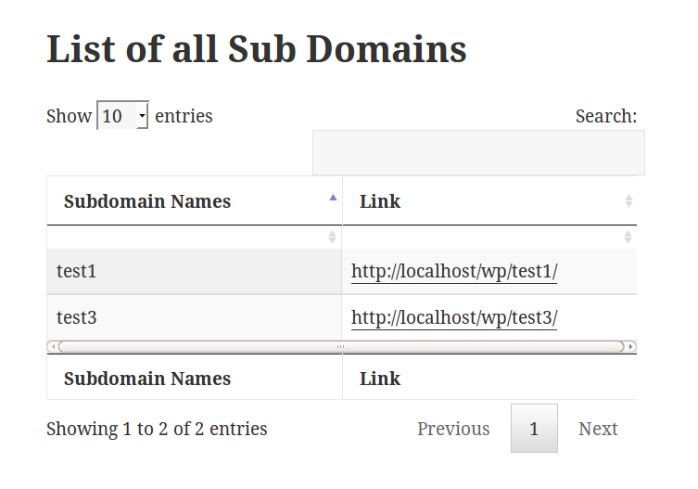Select the test3 subdomain row cell

(x=195, y=318)
